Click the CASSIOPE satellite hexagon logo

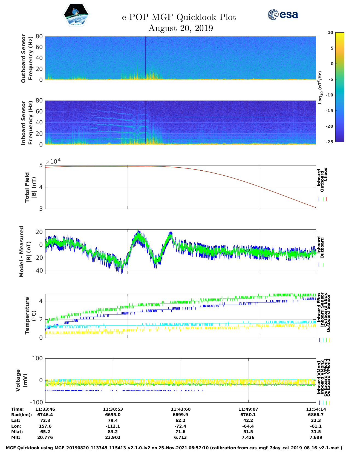pos(76,15)
